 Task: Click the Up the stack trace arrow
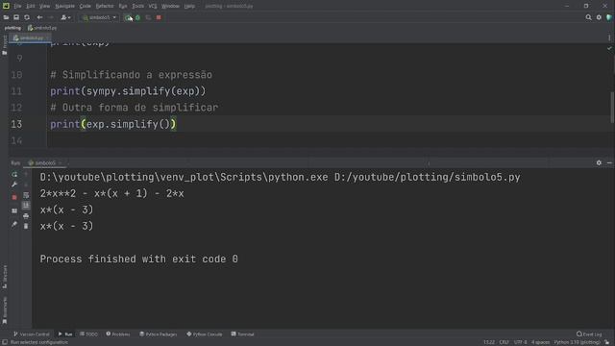[x=26, y=174]
